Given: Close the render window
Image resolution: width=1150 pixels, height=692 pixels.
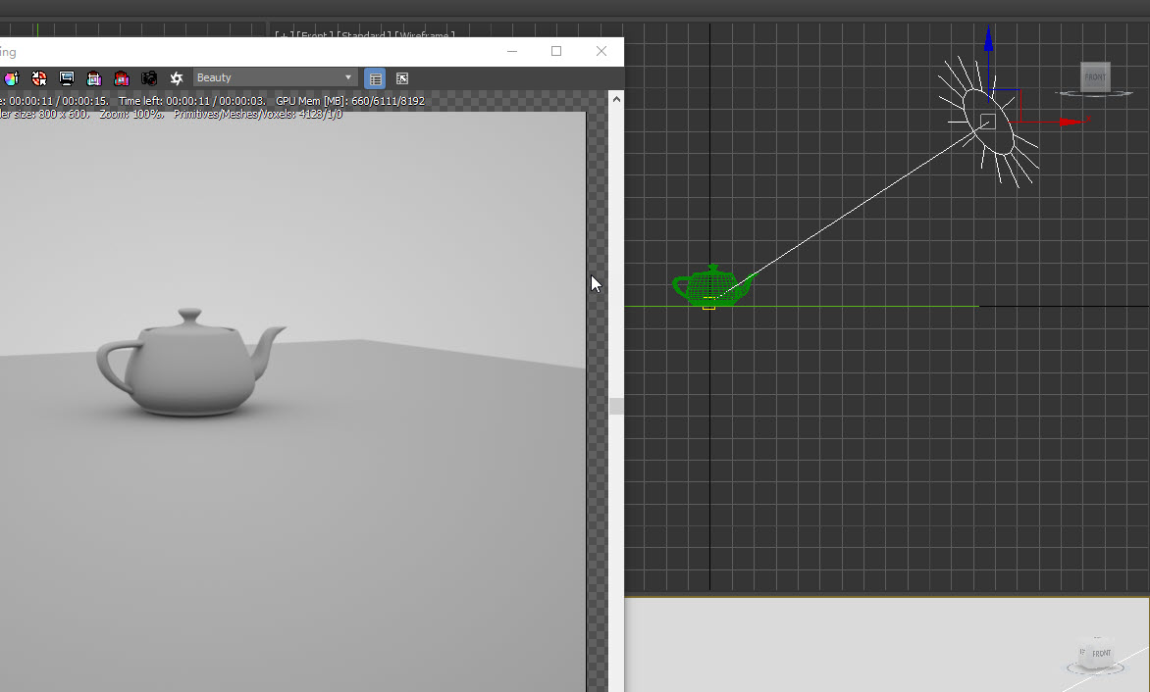Looking at the screenshot, I should [601, 51].
